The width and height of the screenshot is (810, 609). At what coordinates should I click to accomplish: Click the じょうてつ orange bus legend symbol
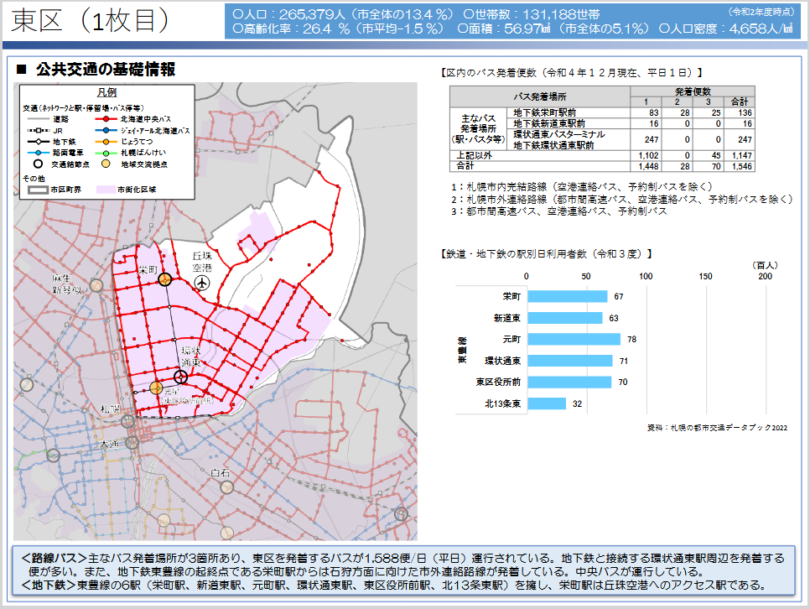point(105,141)
